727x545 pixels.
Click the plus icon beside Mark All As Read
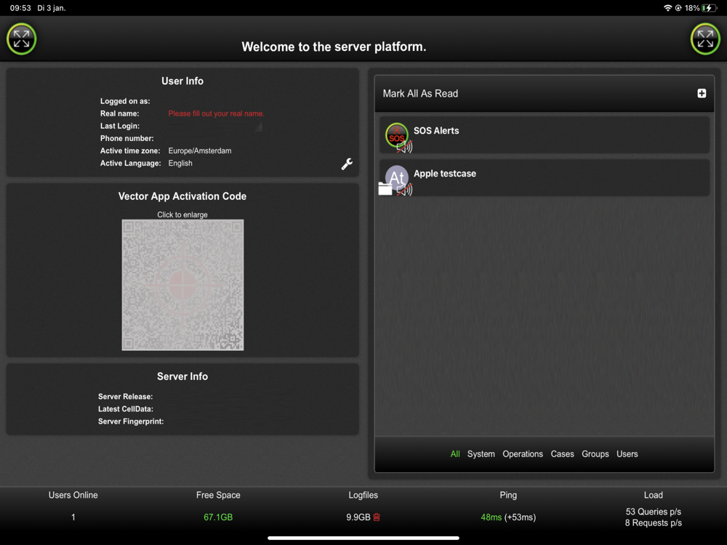click(x=702, y=94)
